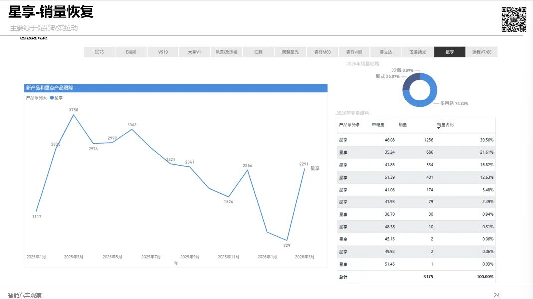The image size is (533, 299).
Task: Choose the 睿行M60 slicer button
Action: coord(322,52)
